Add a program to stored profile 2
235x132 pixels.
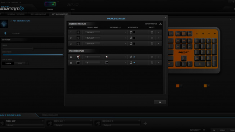(x=126, y=63)
